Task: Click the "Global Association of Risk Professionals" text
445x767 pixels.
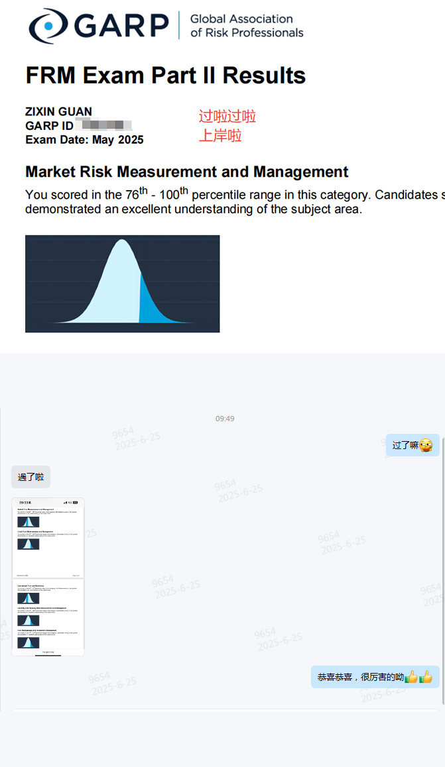Action: (247, 26)
